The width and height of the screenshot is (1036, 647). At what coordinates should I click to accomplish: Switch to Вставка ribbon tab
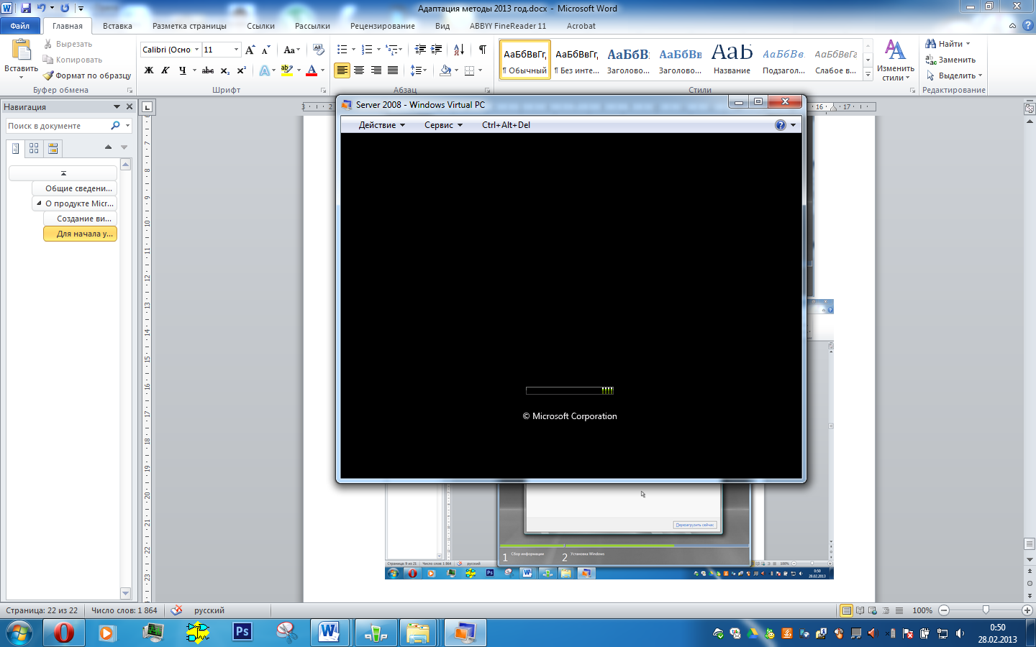click(117, 26)
